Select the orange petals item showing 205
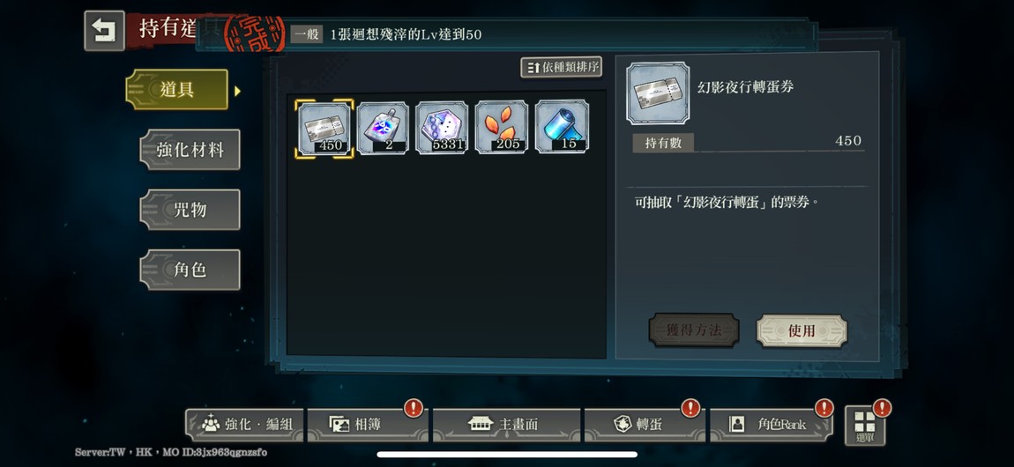This screenshot has height=467, width=1014. point(502,128)
